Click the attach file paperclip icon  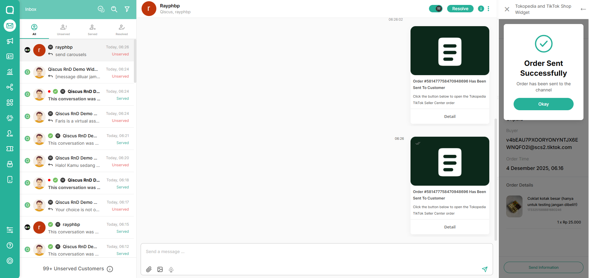coord(149,269)
